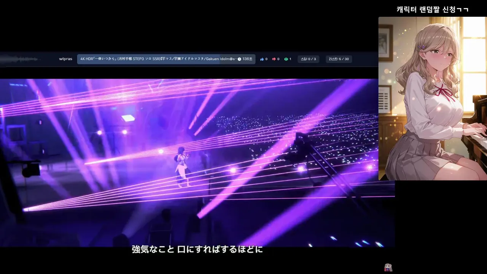Image resolution: width=487 pixels, height=274 pixels.
Task: Click the thumbs-down dislike icon
Action: 274,59
